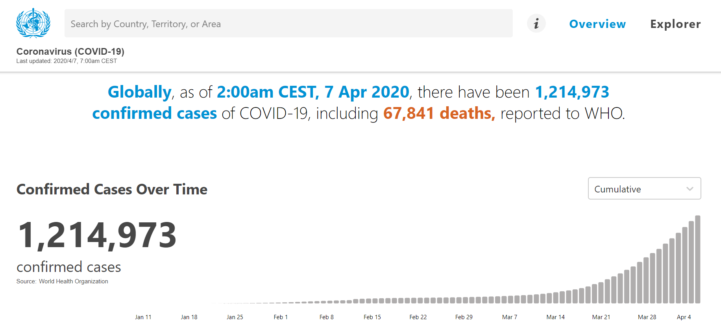Viewport: 721px width, 329px height.
Task: Click the Mar 28 axis label
Action: (x=647, y=317)
